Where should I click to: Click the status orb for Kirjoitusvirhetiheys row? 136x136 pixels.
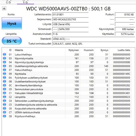pos(5,116)
